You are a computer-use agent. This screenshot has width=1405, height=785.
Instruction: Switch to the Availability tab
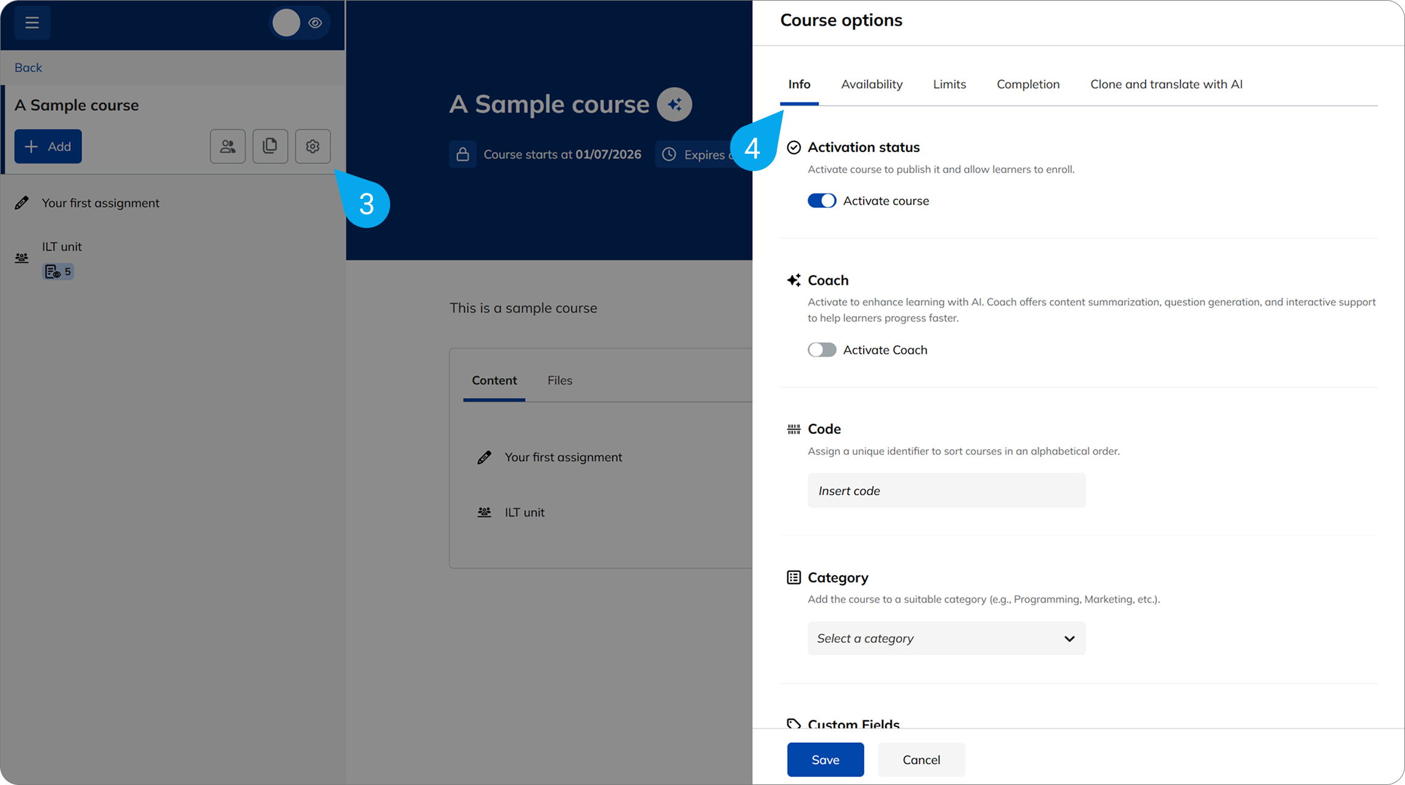click(871, 84)
